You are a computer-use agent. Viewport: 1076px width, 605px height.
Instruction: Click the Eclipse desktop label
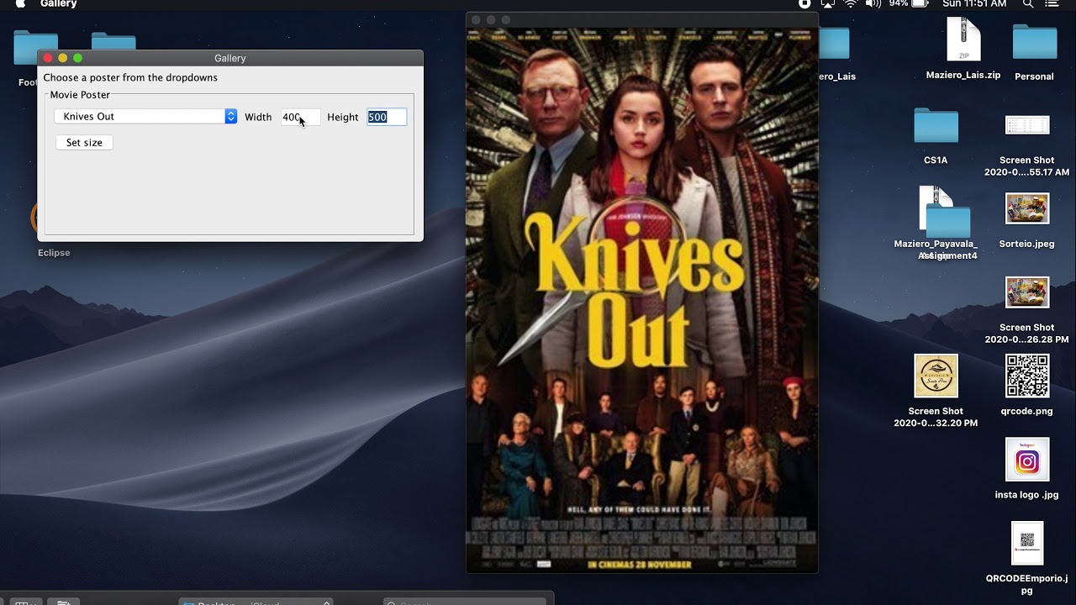(54, 253)
